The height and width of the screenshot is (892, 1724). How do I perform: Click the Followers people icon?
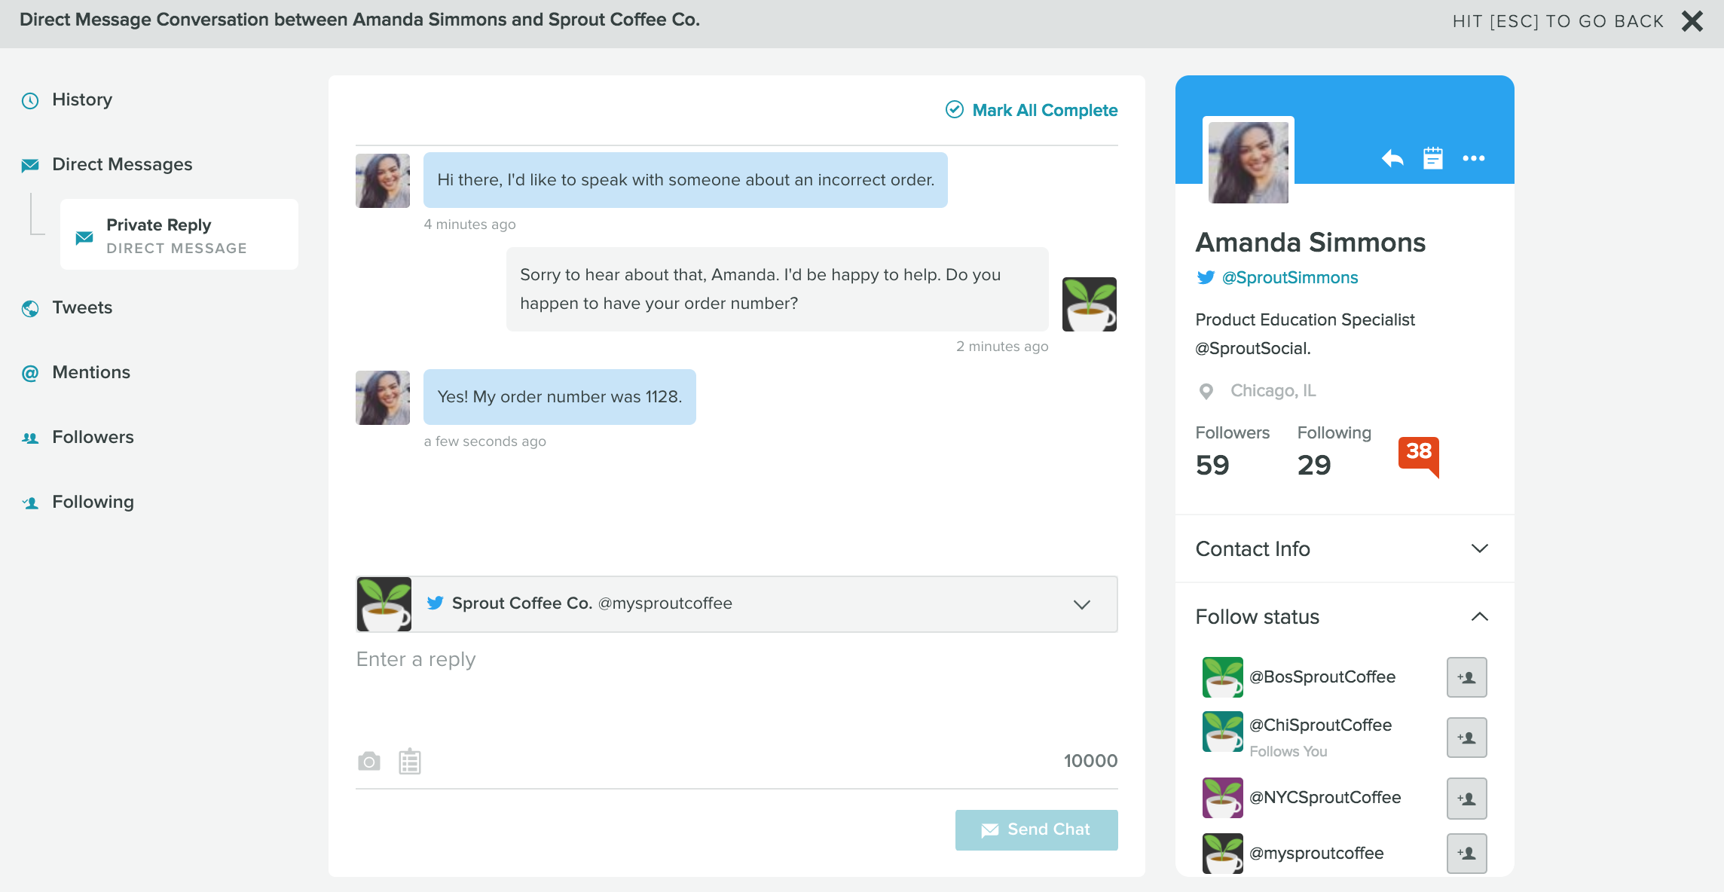click(31, 437)
